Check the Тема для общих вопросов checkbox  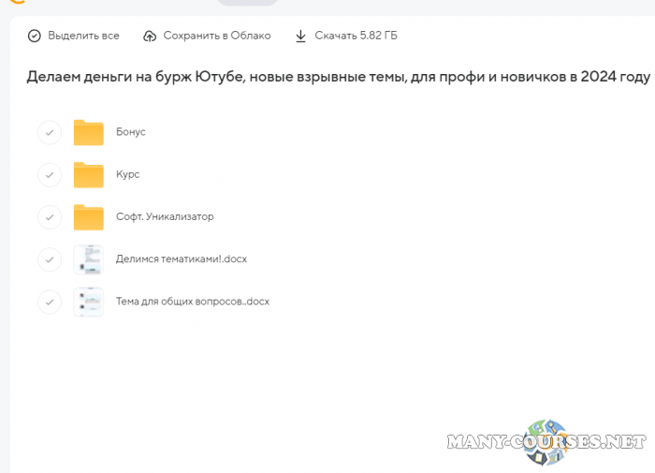49,302
